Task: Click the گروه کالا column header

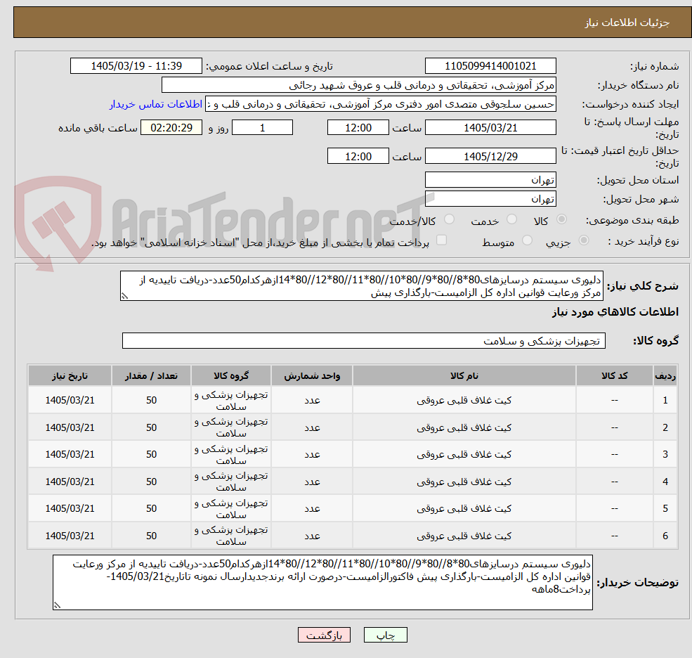Action: pos(231,376)
